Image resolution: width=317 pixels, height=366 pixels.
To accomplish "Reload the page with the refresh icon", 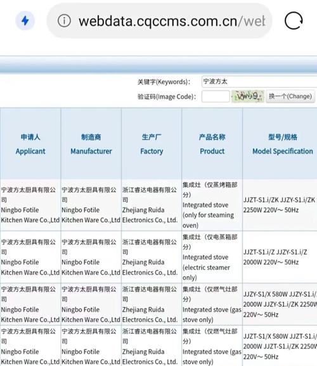I will point(294,20).
